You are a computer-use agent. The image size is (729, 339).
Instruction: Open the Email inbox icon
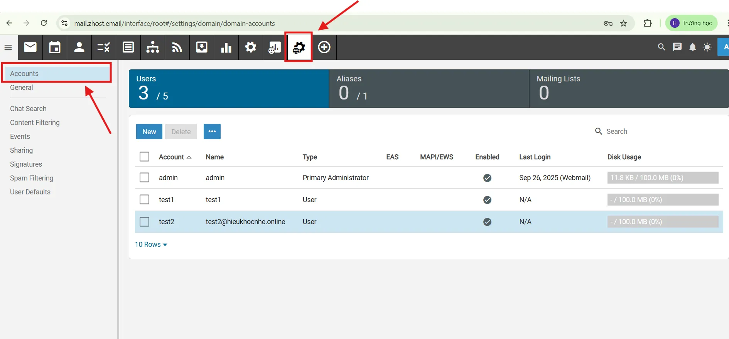pos(30,47)
